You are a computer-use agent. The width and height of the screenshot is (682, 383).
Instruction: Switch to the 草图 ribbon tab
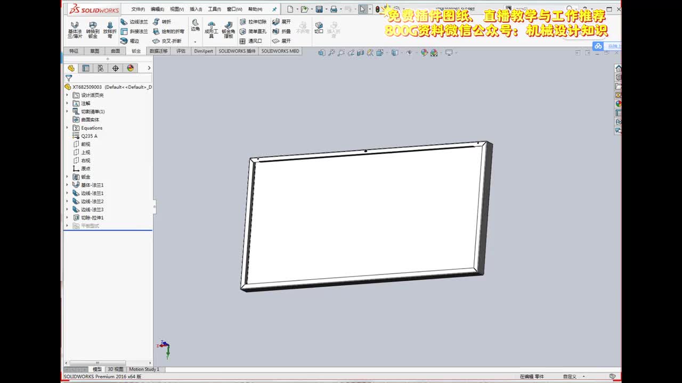point(94,51)
